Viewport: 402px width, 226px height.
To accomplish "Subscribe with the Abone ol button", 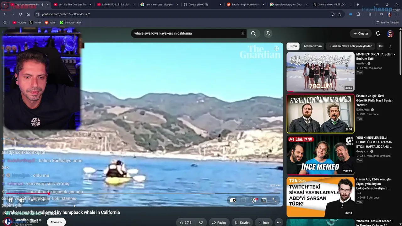I will (x=57, y=222).
